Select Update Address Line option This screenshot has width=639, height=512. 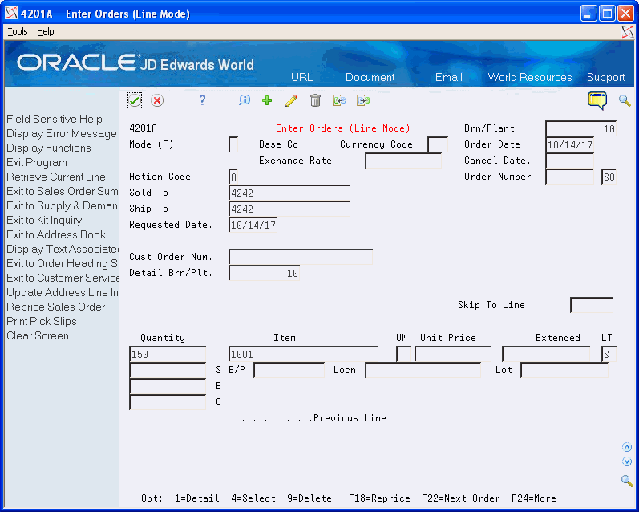click(x=63, y=292)
